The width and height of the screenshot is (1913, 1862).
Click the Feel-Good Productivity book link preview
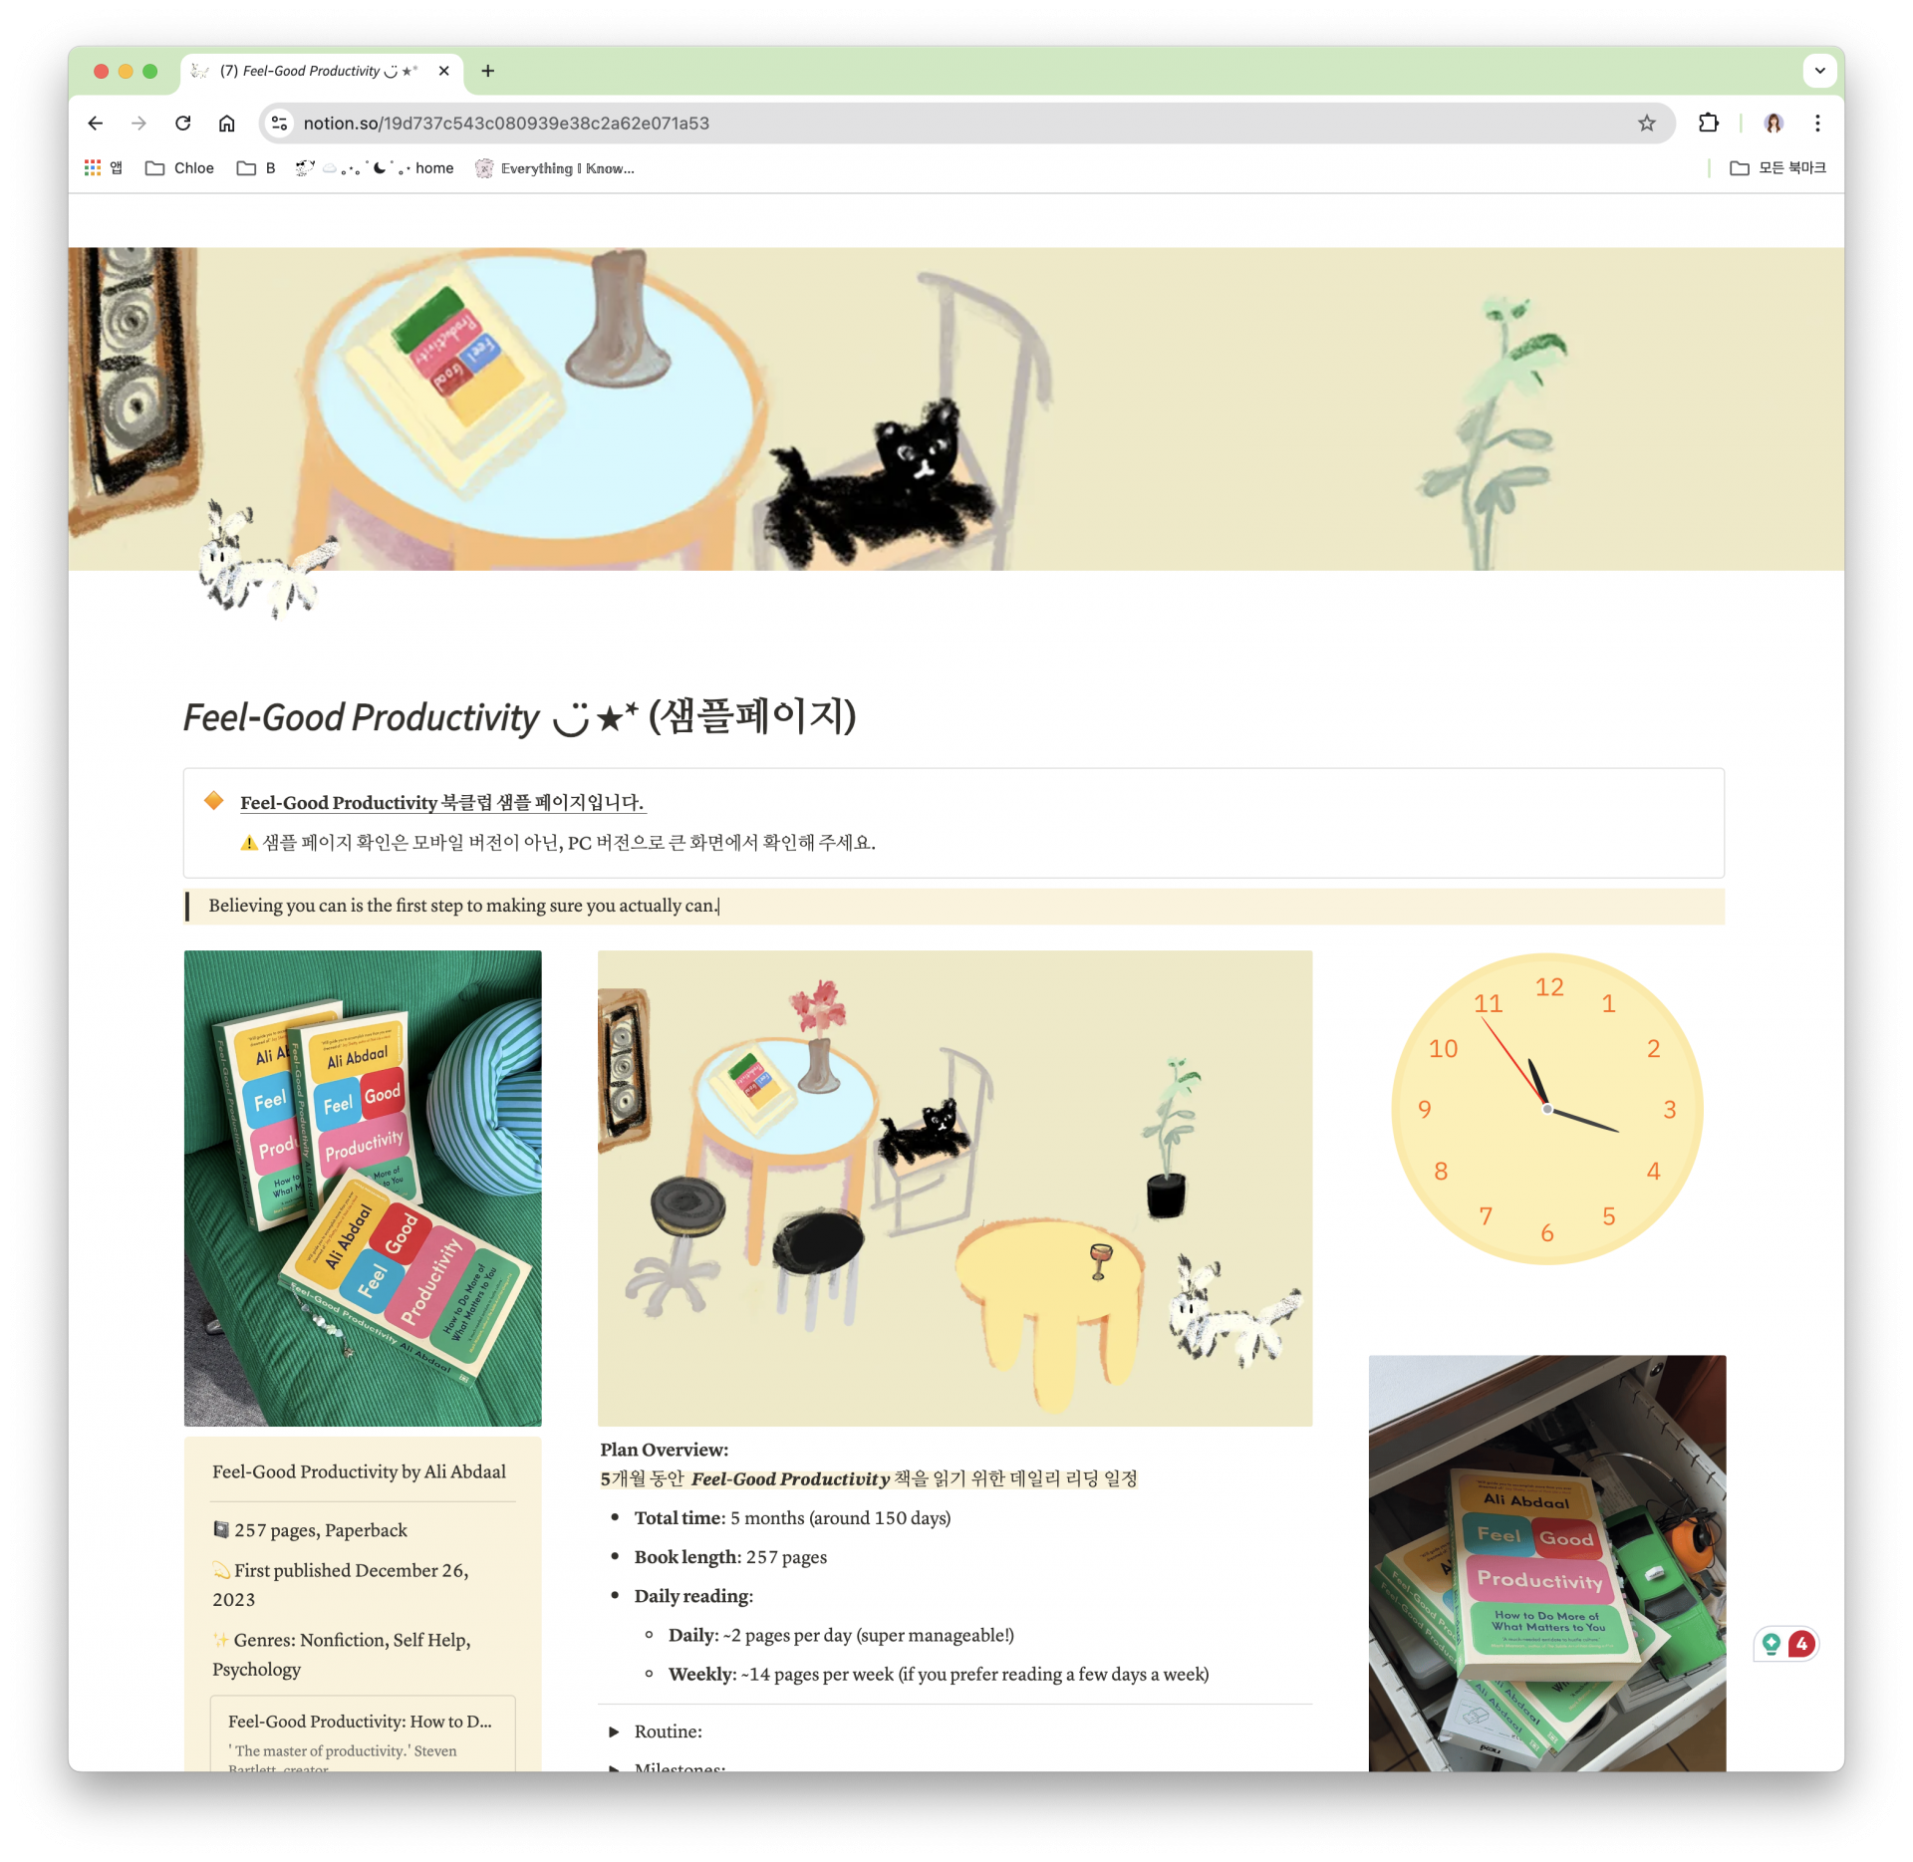(x=363, y=1733)
